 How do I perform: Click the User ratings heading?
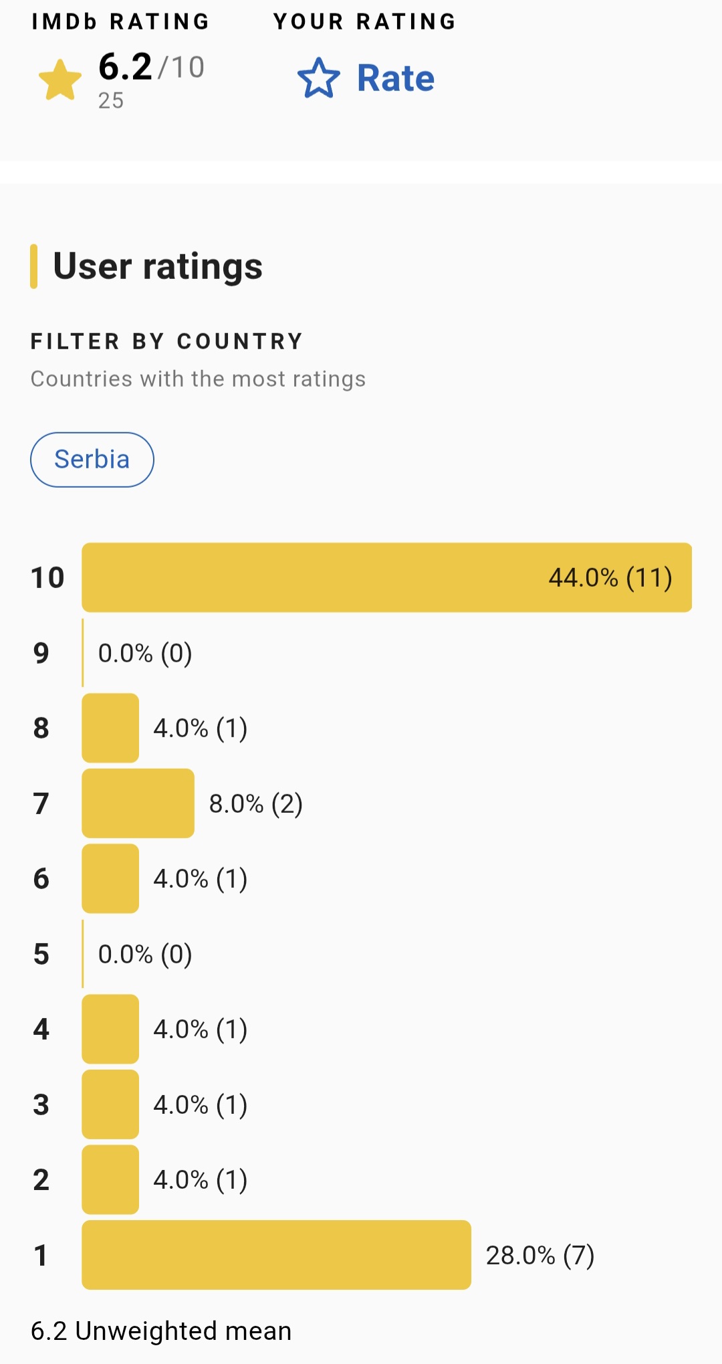click(158, 266)
